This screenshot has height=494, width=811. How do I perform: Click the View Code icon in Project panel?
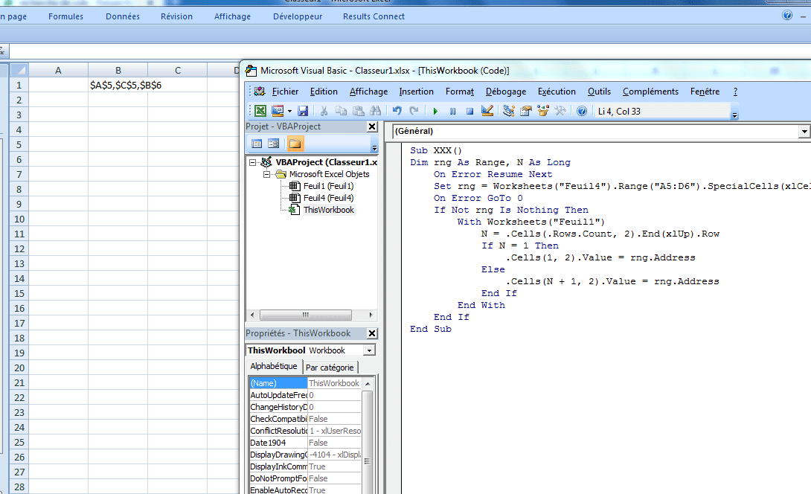pos(257,144)
